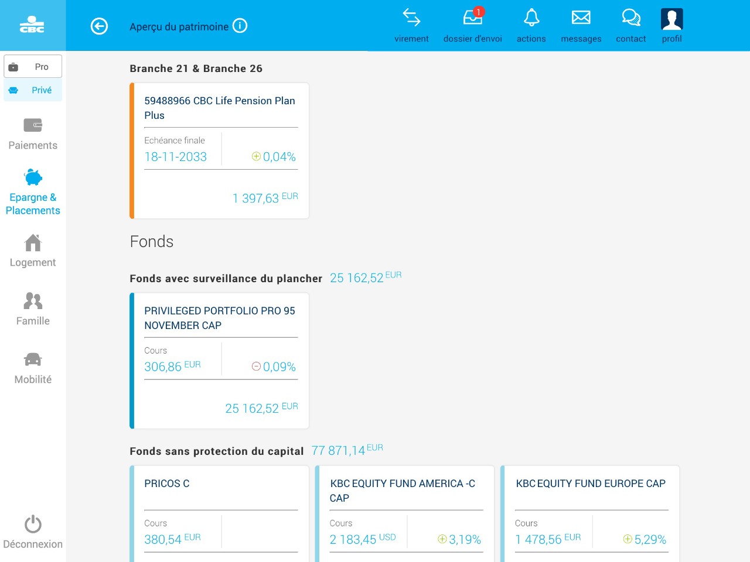Open the messages envelope icon
750x562 pixels.
click(581, 18)
